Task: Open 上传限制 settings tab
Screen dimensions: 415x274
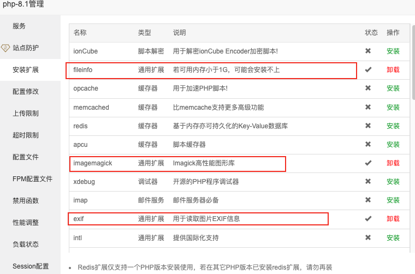Action: tap(30, 114)
